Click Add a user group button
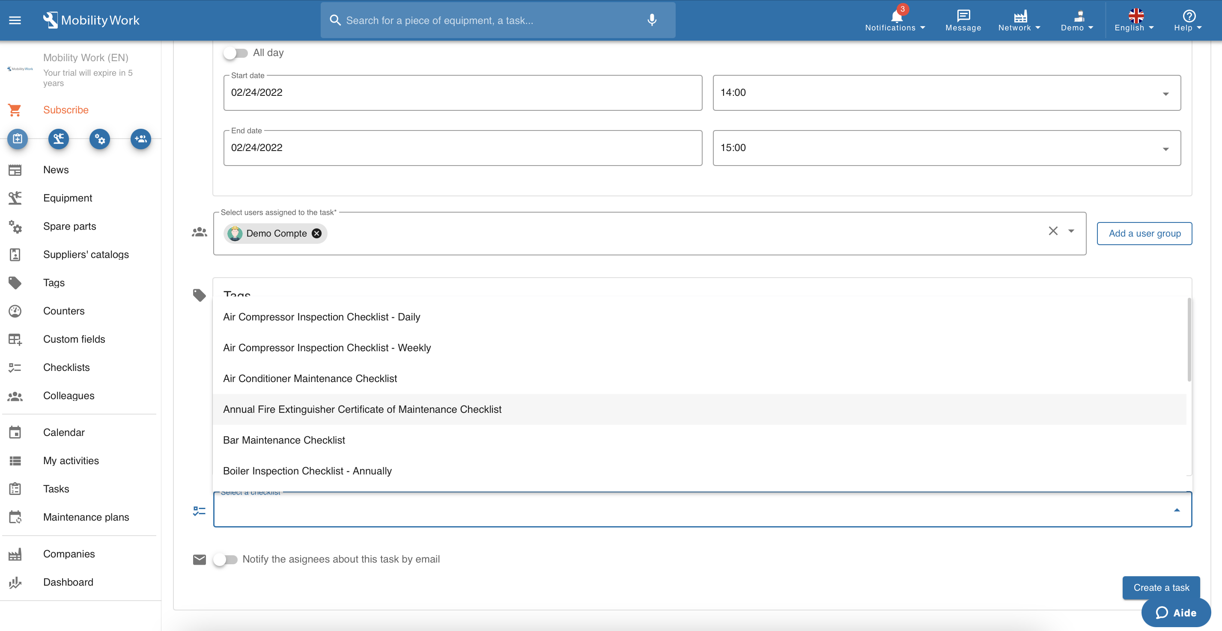The height and width of the screenshot is (631, 1222). pos(1144,234)
